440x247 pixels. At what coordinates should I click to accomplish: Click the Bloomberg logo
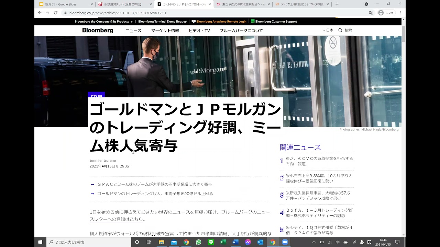coord(98,30)
